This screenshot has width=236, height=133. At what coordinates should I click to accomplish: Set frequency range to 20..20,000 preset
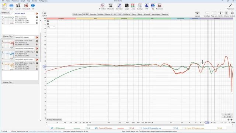coord(227,117)
